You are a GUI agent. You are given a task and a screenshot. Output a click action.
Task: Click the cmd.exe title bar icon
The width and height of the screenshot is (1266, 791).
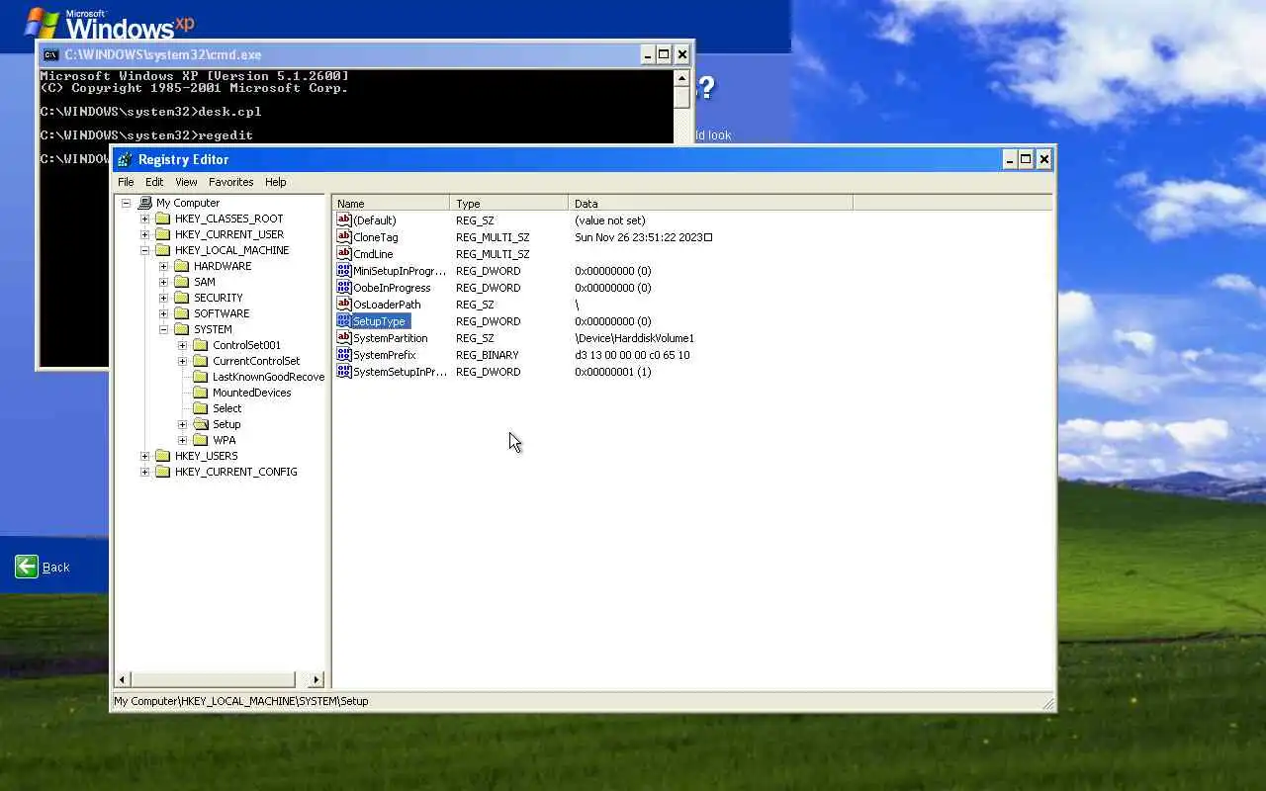click(50, 54)
